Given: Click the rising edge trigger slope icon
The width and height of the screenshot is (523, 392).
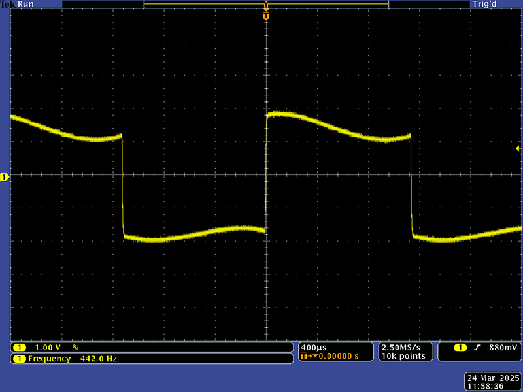Looking at the screenshot, I should pyautogui.click(x=477, y=348).
